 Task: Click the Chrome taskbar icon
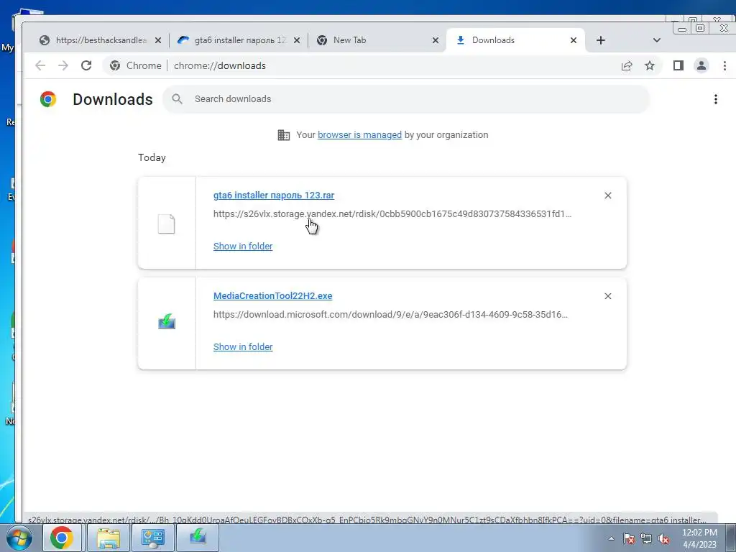click(x=62, y=538)
